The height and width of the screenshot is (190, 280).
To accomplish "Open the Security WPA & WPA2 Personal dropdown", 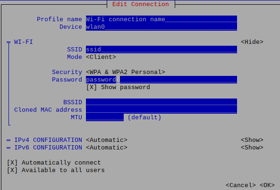I will 126,72.
